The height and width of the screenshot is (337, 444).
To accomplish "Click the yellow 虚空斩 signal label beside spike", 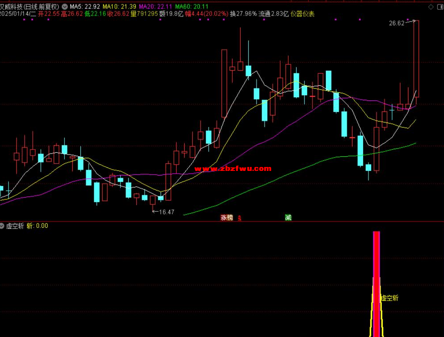I will click(x=390, y=298).
